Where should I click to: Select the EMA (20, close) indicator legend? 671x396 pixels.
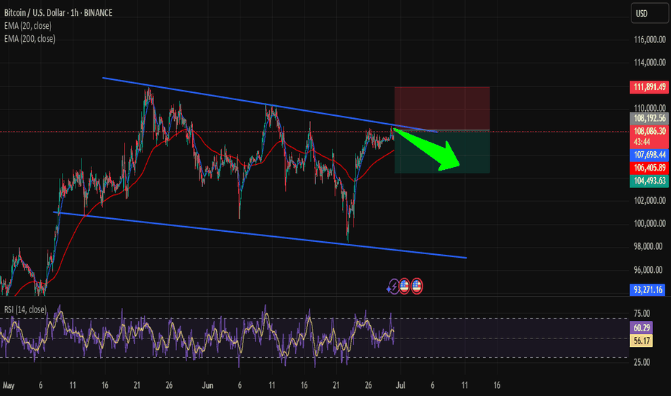pos(28,26)
